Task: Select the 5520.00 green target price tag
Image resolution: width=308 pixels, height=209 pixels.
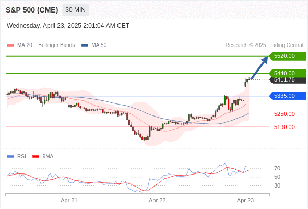Action: (288, 56)
